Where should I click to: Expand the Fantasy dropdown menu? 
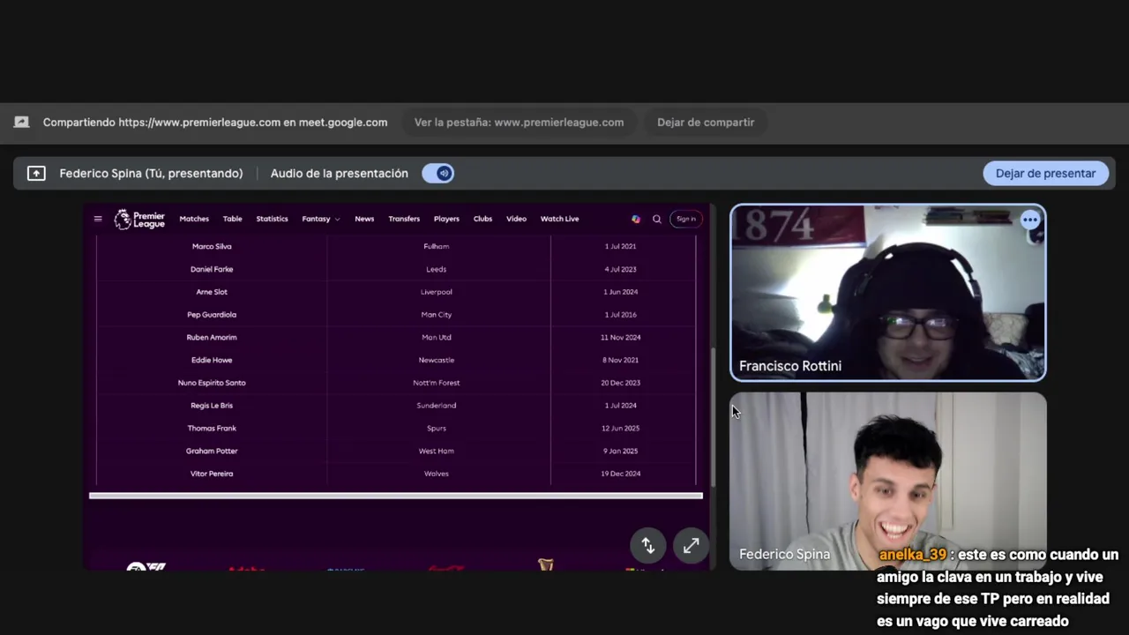pos(321,219)
